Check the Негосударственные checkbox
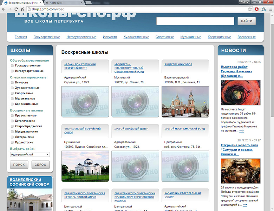This screenshot has height=211, width=274. click(12, 71)
